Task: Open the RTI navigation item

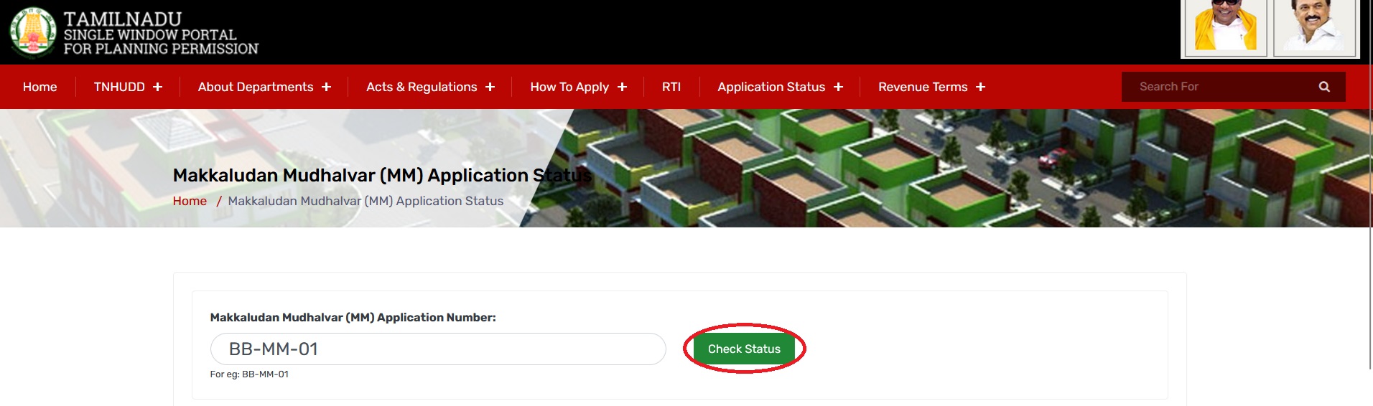Action: click(671, 87)
